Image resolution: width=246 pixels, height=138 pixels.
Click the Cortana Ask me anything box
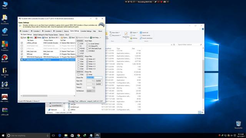click(28, 135)
